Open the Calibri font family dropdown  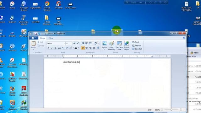click(x=64, y=43)
